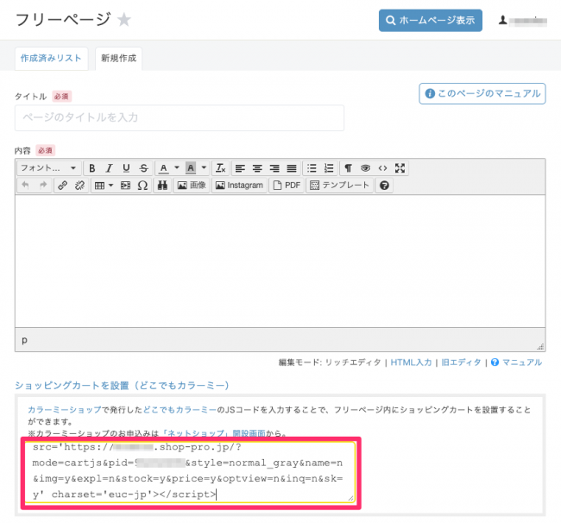Align text left
Image resolution: width=561 pixels, height=523 pixels.
click(x=240, y=168)
